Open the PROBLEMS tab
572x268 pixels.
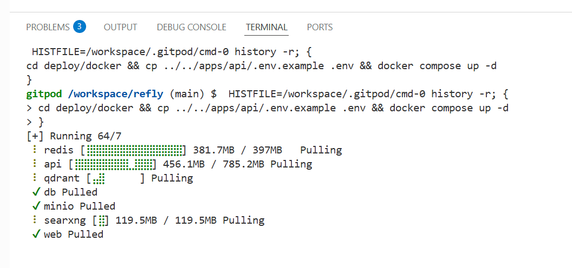[x=48, y=27]
